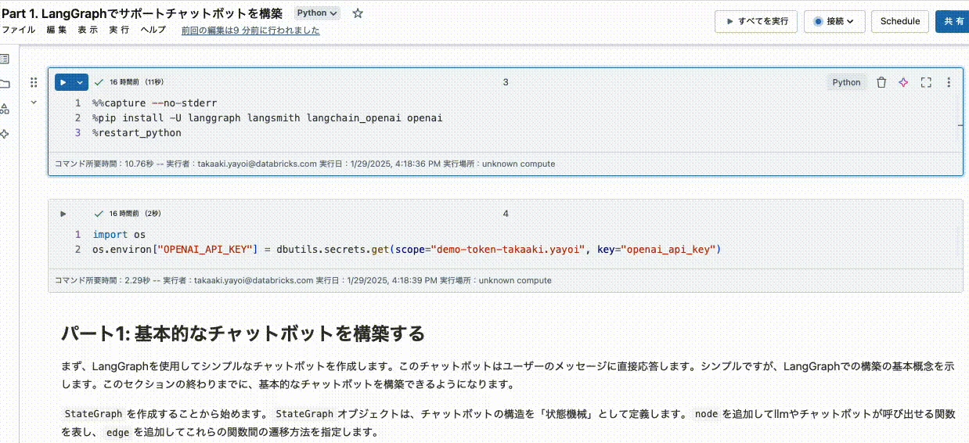Open the catalog shapes sidebar icon
969x443 pixels.
click(x=5, y=109)
